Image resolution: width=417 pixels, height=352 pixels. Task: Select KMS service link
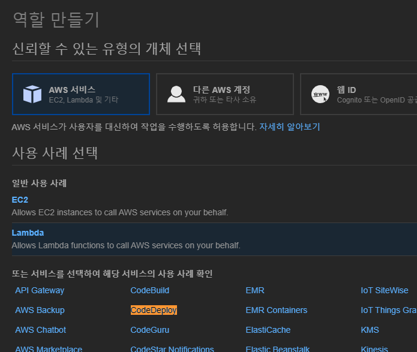370,330
